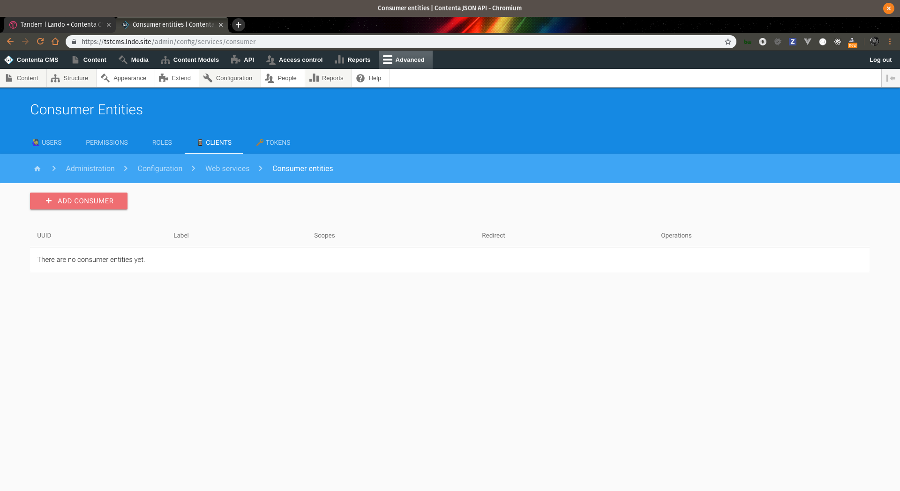The width and height of the screenshot is (900, 491).
Task: Toggle the toolbar tray orientation button
Action: pos(891,78)
